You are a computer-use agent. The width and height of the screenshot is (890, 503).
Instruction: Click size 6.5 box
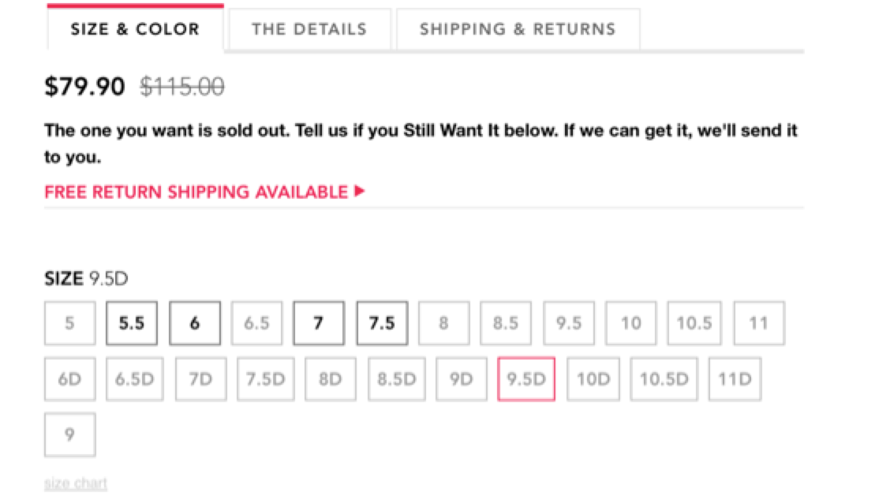click(x=256, y=323)
